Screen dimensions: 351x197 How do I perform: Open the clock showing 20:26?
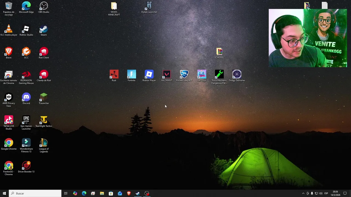[x=335, y=193]
